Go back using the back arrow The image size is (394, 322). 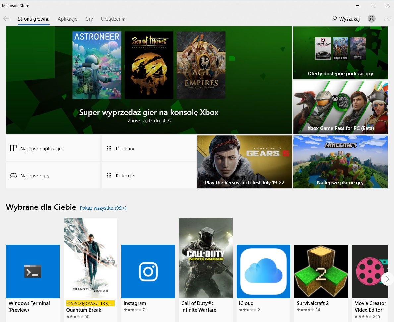click(6, 19)
